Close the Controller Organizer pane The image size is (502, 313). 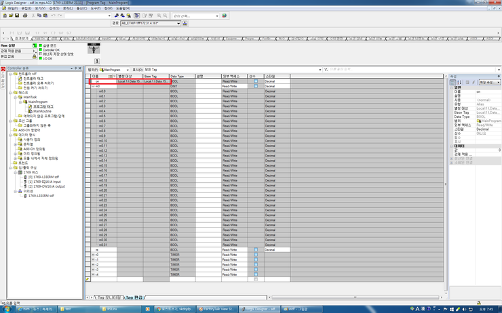[80, 68]
